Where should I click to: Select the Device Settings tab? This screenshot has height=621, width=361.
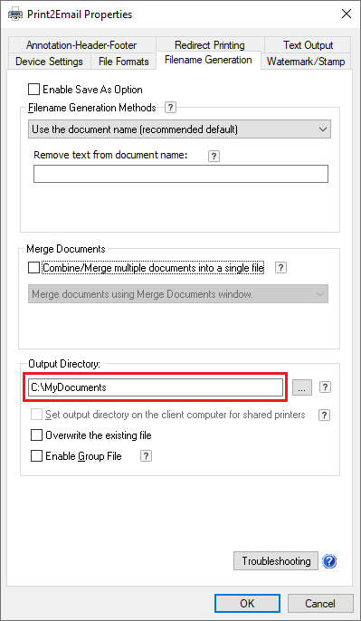click(49, 62)
